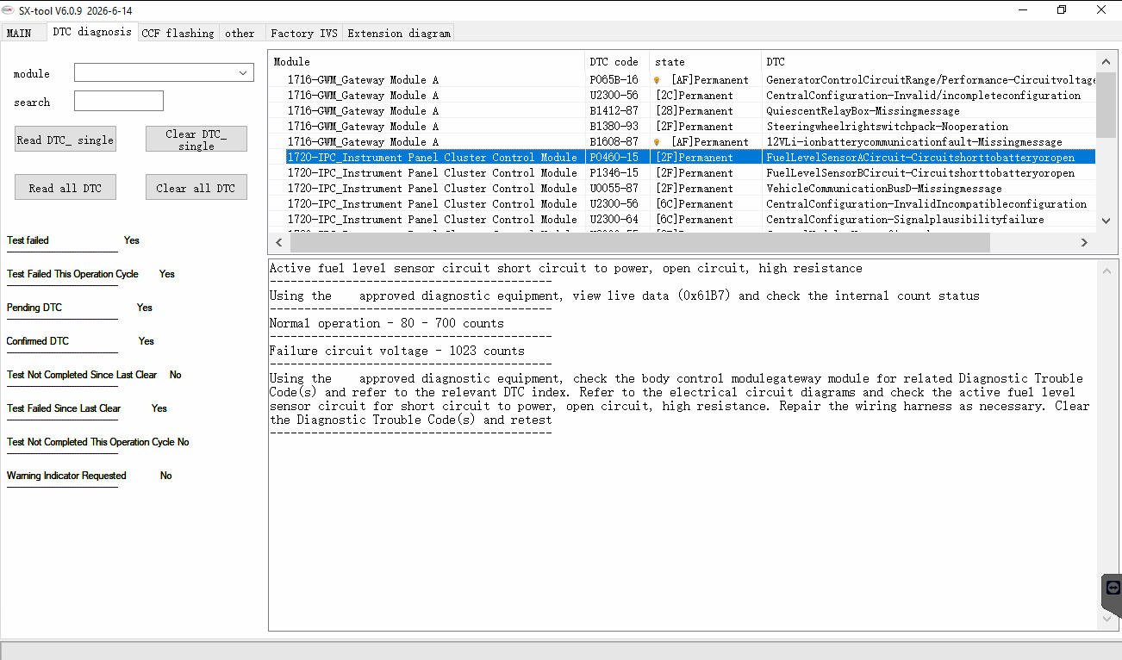Click 'Normal operation - 80 - 700 counts' text

click(x=387, y=323)
